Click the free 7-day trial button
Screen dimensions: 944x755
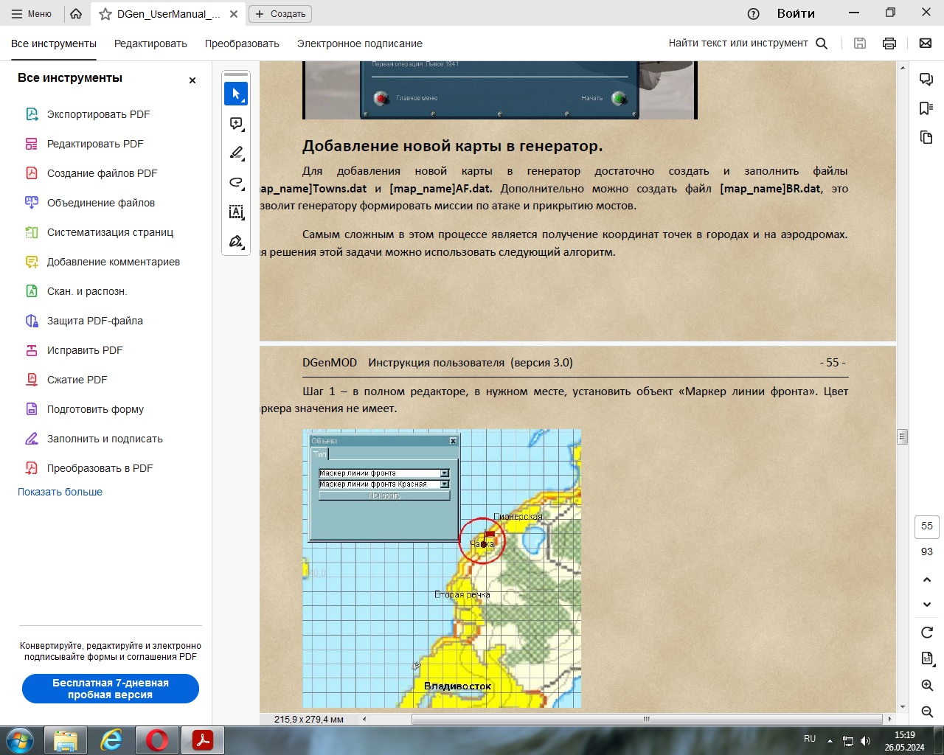point(111,689)
